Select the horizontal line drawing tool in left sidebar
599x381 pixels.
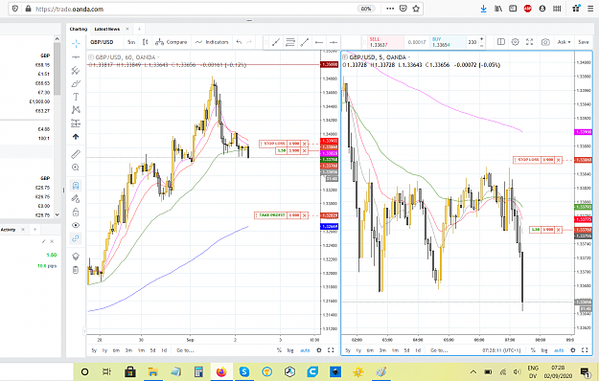coord(76,57)
